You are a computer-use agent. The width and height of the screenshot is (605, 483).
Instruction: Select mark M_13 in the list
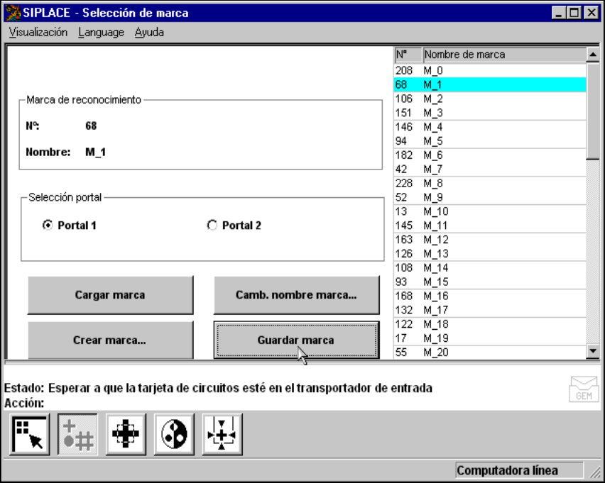490,254
